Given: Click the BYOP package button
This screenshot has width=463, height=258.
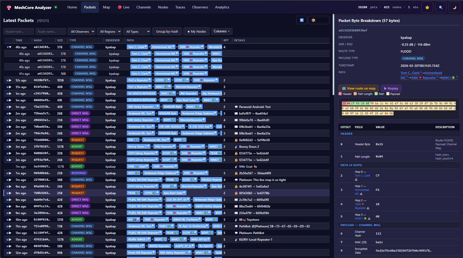Looking at the screenshot, I should [x=319, y=20].
